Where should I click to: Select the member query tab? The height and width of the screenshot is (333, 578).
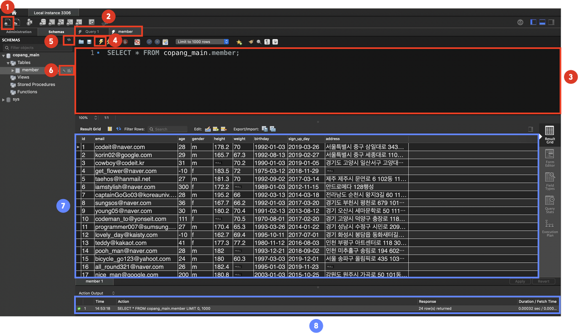126,32
